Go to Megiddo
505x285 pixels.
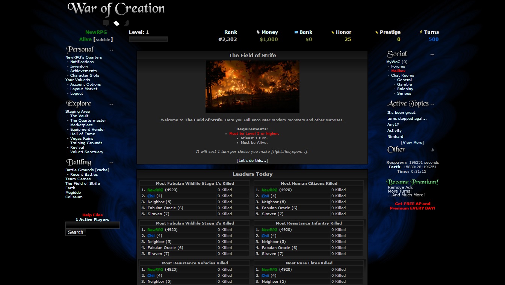pyautogui.click(x=73, y=193)
